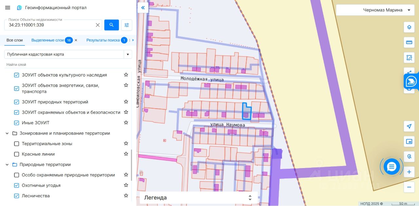This screenshot has height=206, width=419.
Task: Favorite ЗОУИТ объектов культурного наследия layer
Action: tap(126, 75)
